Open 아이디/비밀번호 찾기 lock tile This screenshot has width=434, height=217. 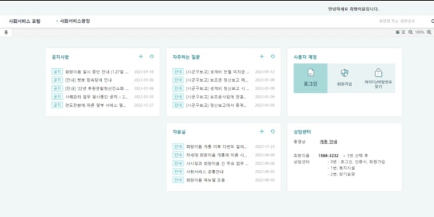pos(378,78)
